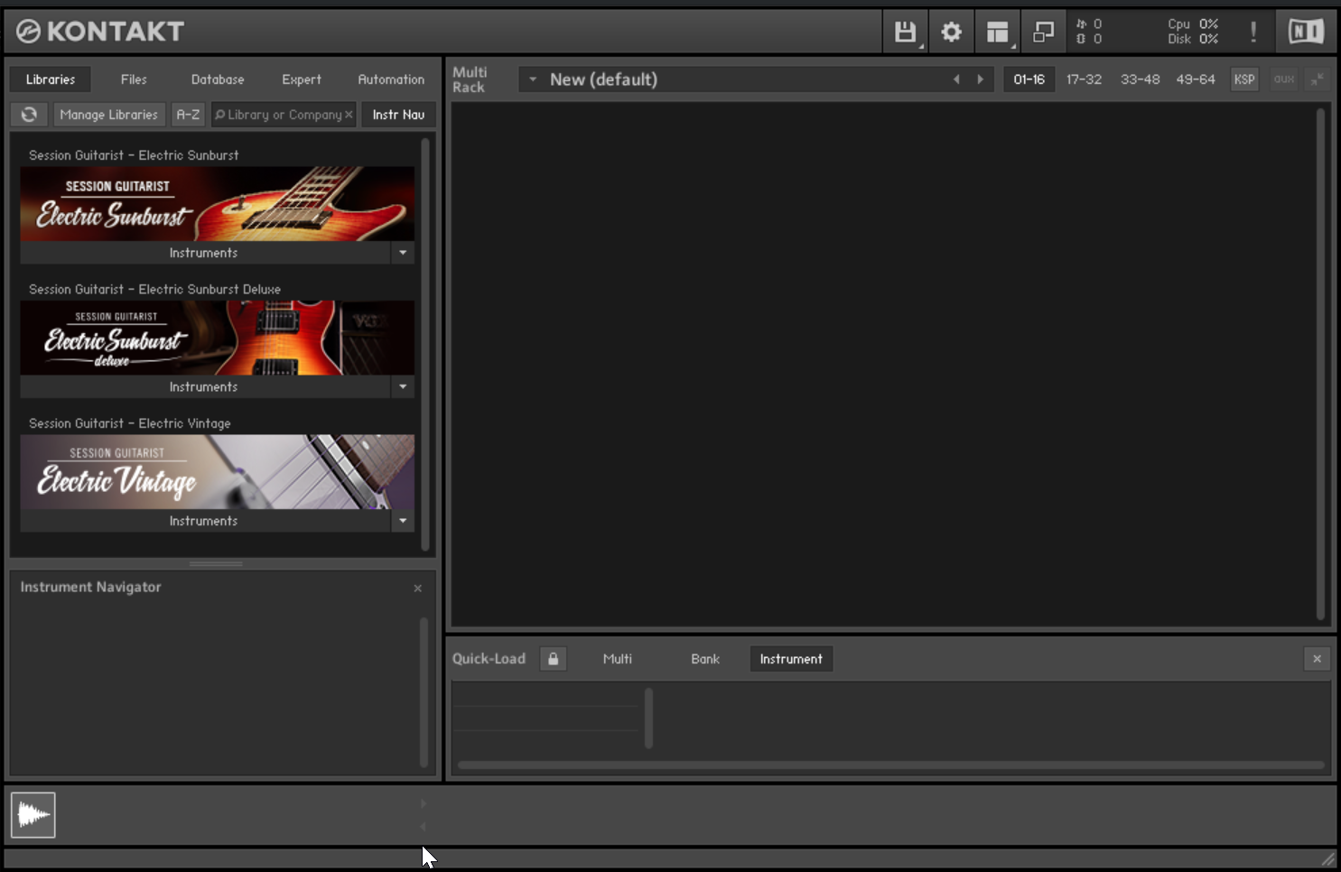Click the New (default) multi name

coord(603,79)
